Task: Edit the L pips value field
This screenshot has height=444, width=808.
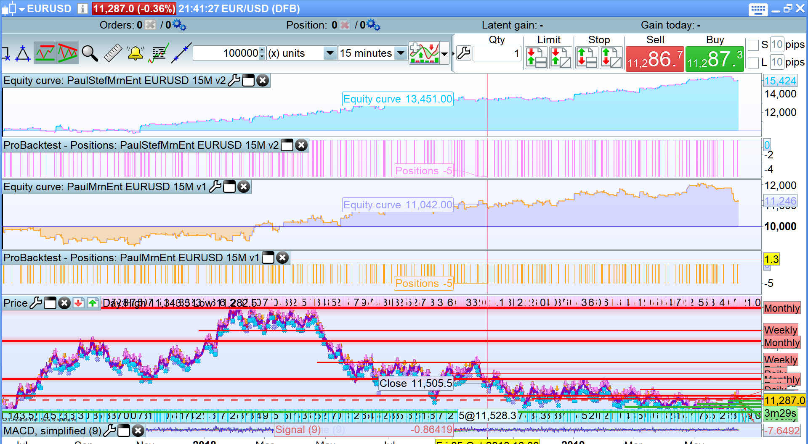Action: (777, 62)
